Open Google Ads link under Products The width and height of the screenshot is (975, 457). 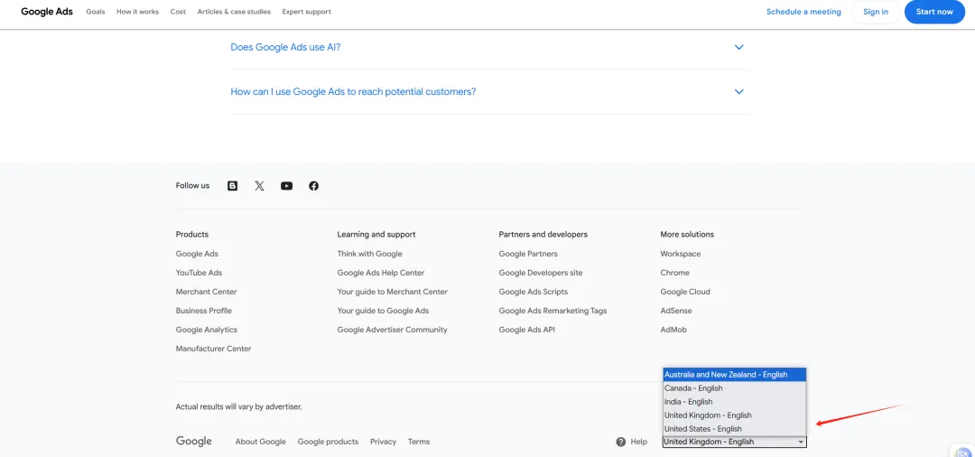[x=197, y=254]
